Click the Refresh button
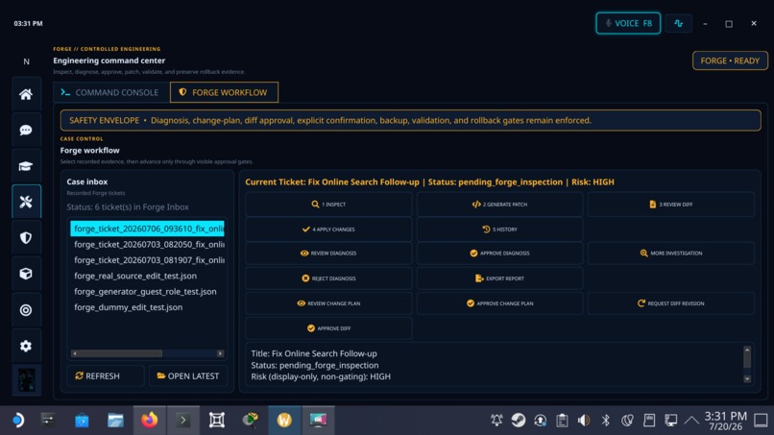This screenshot has height=435, width=774. pyautogui.click(x=105, y=375)
